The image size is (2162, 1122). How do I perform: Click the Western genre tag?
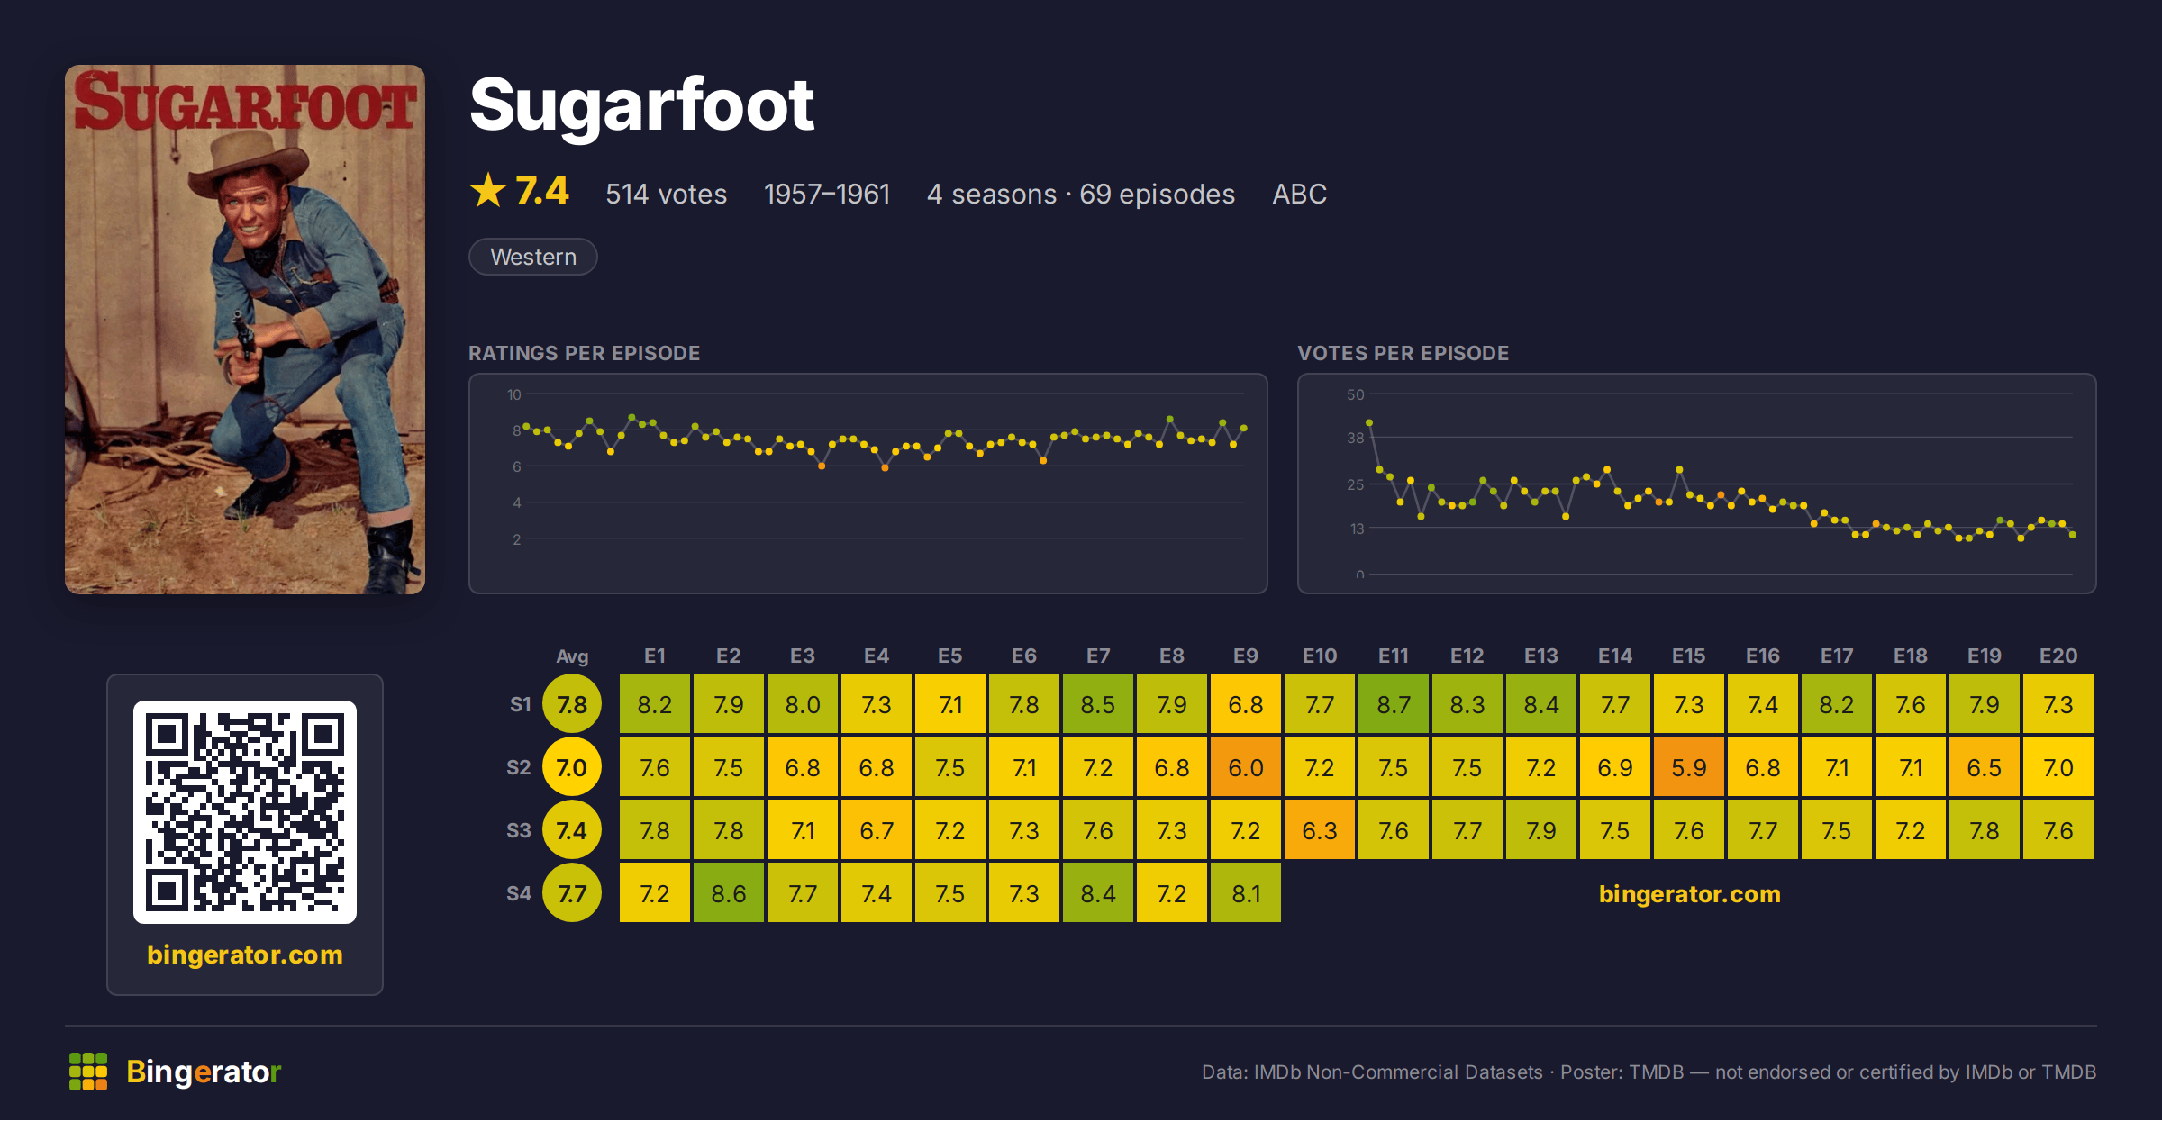click(533, 257)
